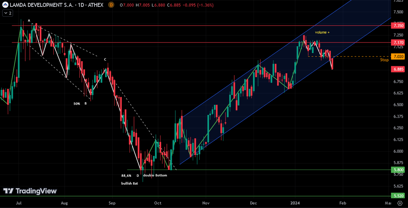Viewport: 408px width, 208px height.
Task: Click the 'Oct' time axis label
Action: click(x=158, y=203)
